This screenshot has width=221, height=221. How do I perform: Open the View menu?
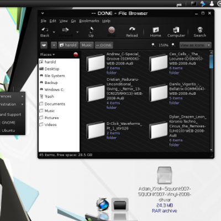tap(64, 21)
